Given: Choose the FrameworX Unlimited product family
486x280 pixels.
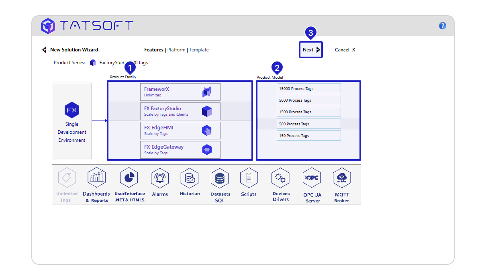Looking at the screenshot, I should tap(180, 92).
